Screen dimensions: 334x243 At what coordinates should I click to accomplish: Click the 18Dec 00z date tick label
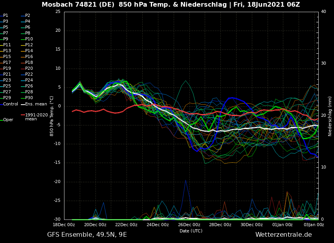pyautogui.click(x=64, y=225)
